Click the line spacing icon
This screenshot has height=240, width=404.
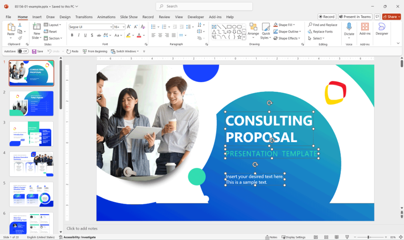coord(189,27)
